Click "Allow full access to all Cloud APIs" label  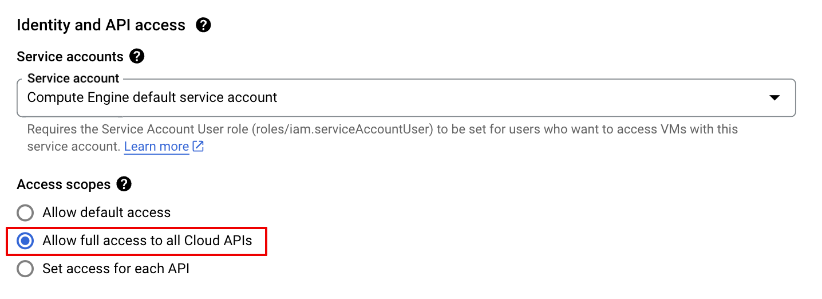(x=147, y=241)
